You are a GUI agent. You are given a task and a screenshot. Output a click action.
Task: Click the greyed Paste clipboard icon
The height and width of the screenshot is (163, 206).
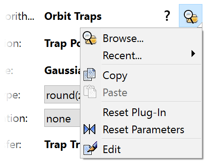90,91
